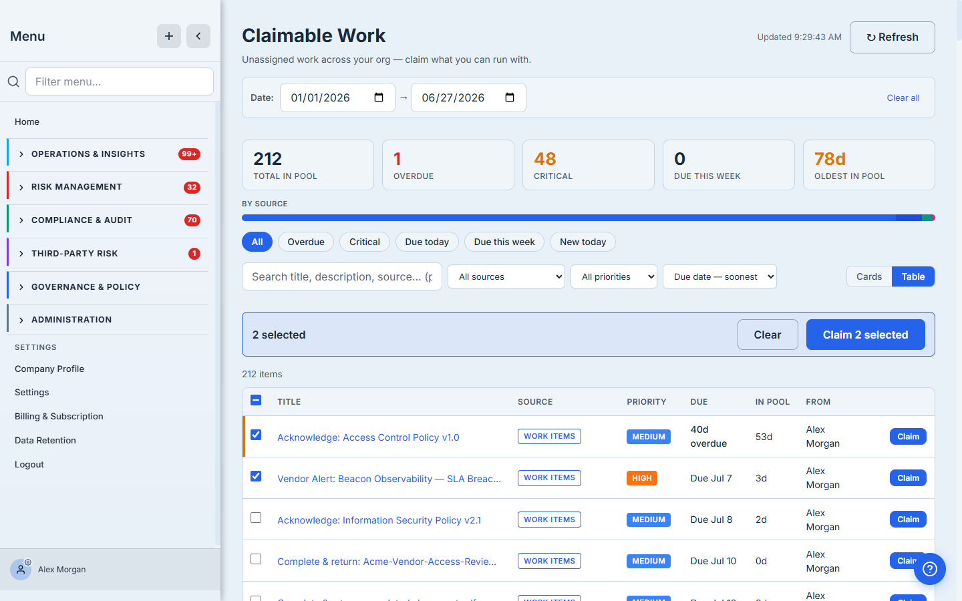Viewport: 962px width, 601px height.
Task: Click Logout in the sidebar
Action: pyautogui.click(x=29, y=464)
